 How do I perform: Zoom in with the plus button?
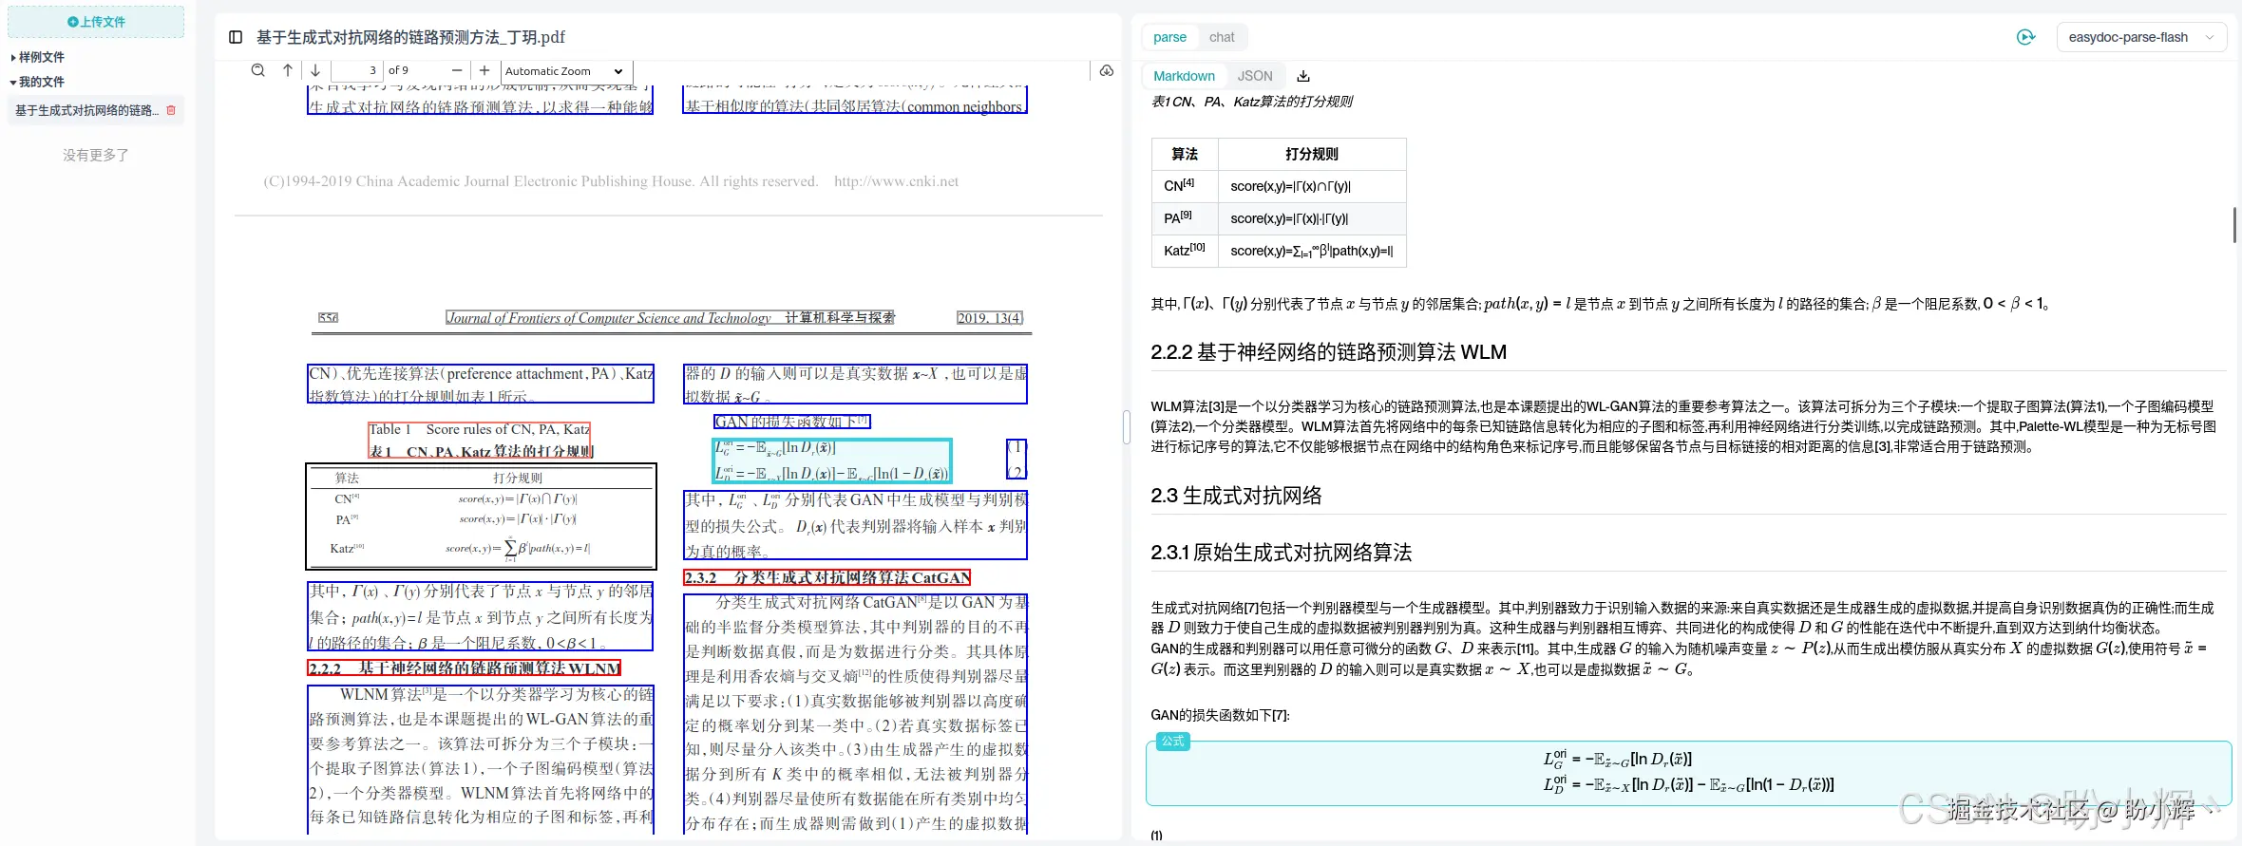tap(484, 70)
